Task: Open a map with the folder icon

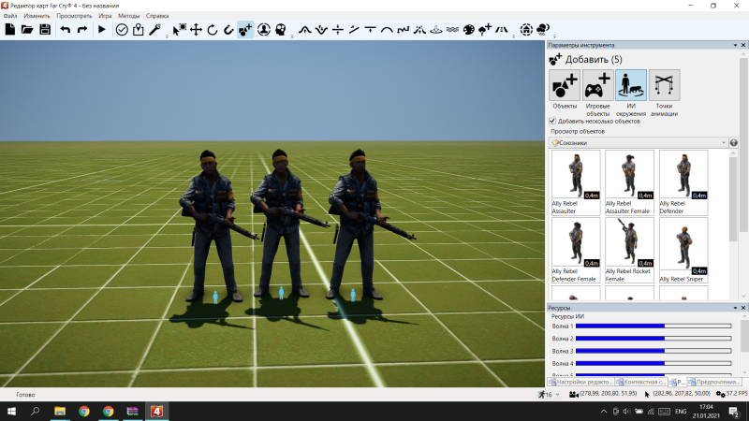Action: 27,30
